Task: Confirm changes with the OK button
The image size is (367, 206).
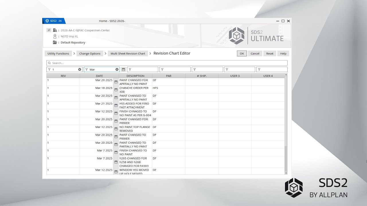Action: [242, 54]
